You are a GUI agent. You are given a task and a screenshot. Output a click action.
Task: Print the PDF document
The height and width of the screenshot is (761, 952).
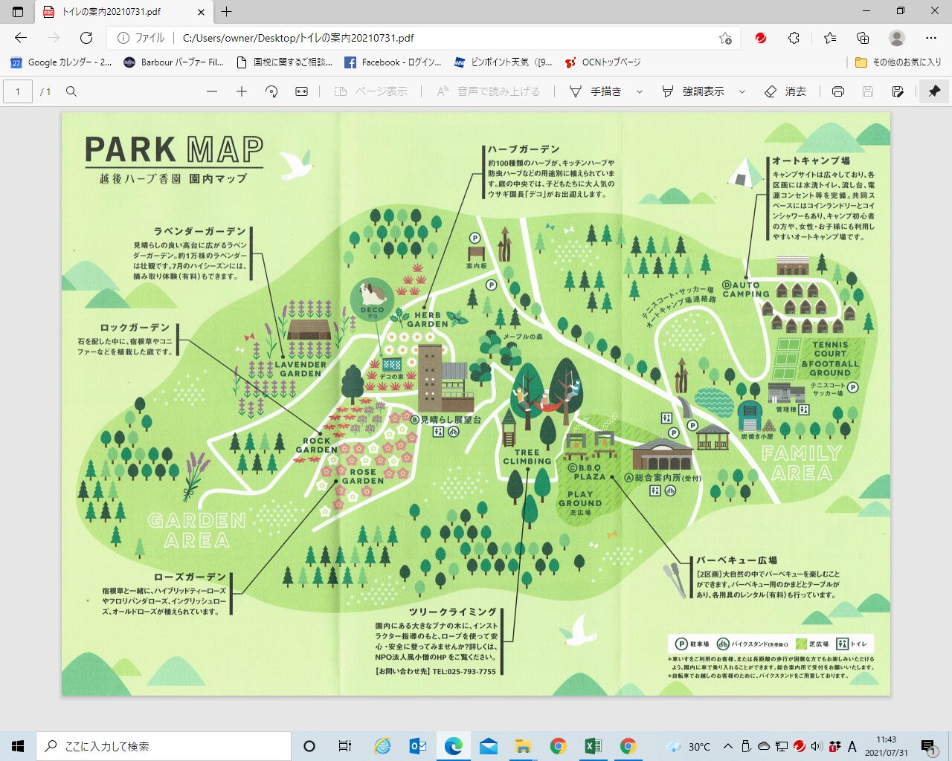pos(838,91)
